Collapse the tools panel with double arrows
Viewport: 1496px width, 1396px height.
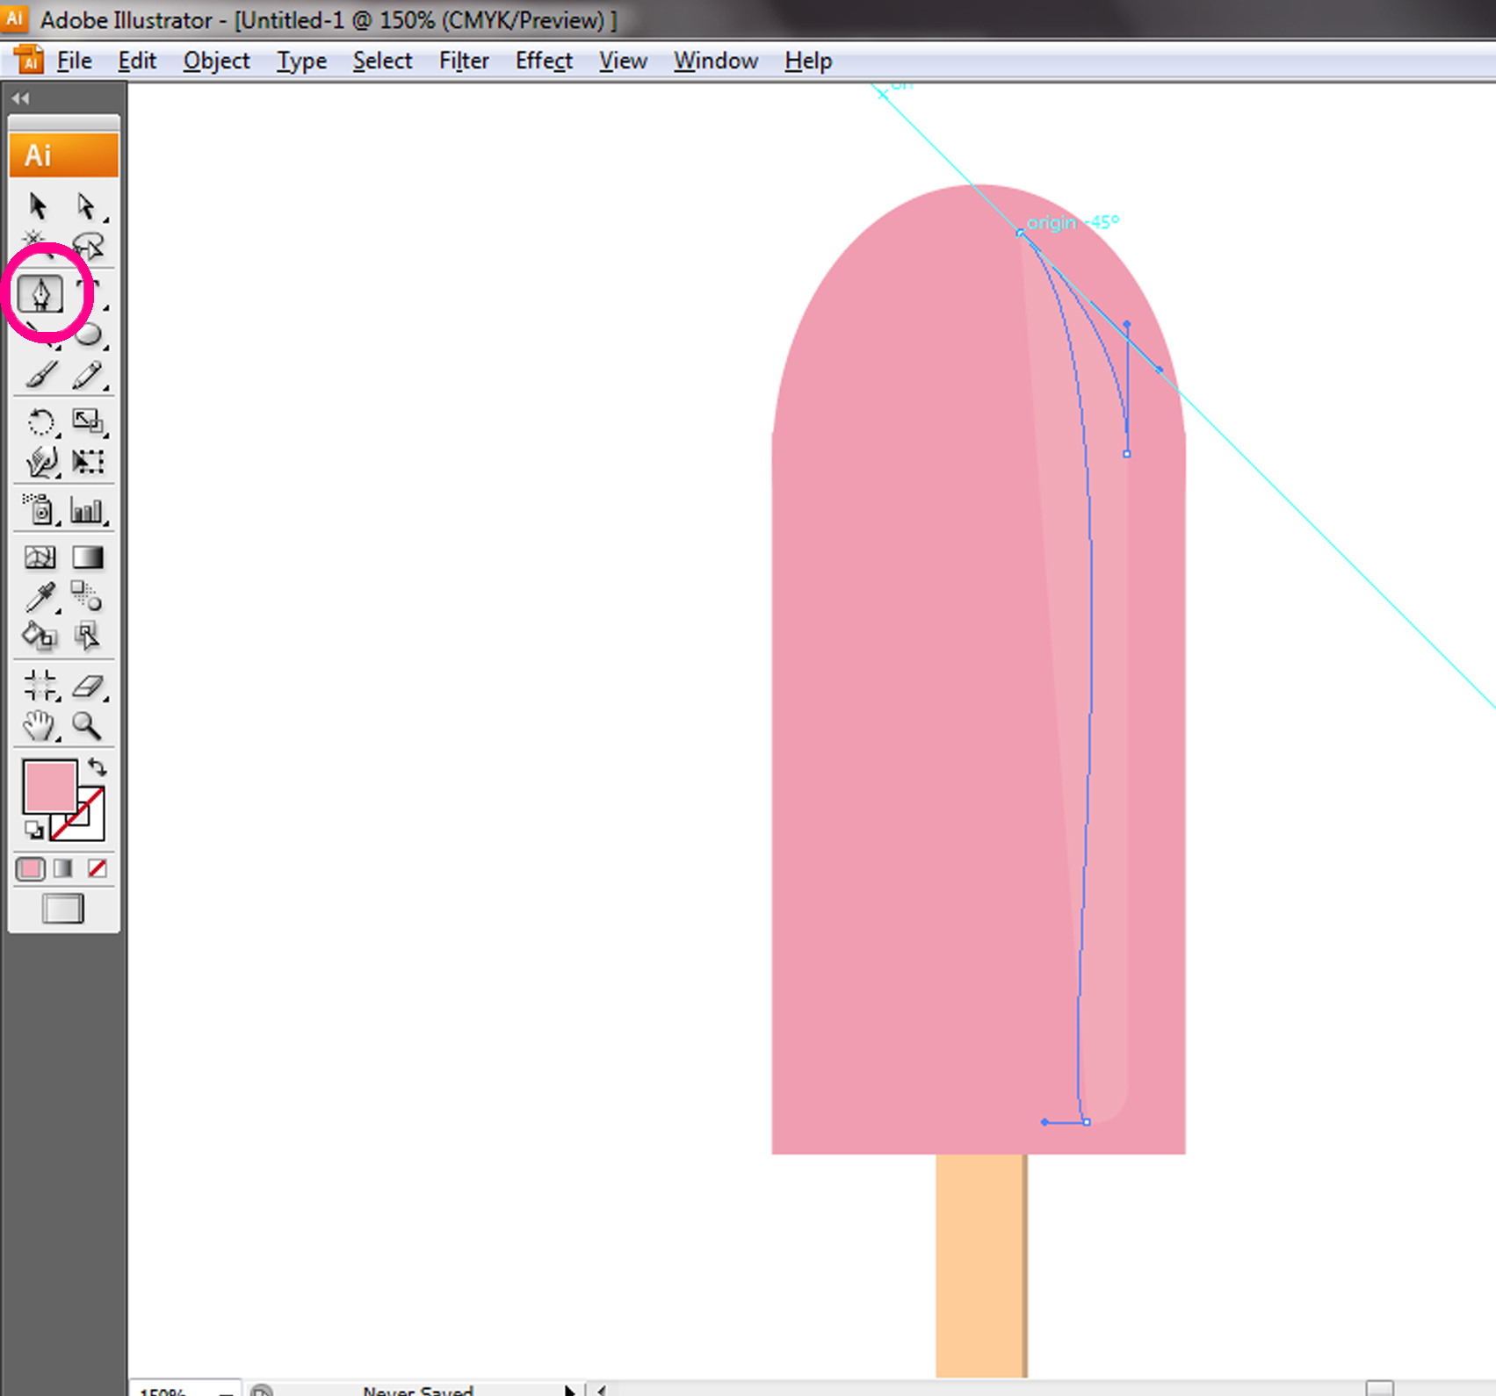click(20, 98)
